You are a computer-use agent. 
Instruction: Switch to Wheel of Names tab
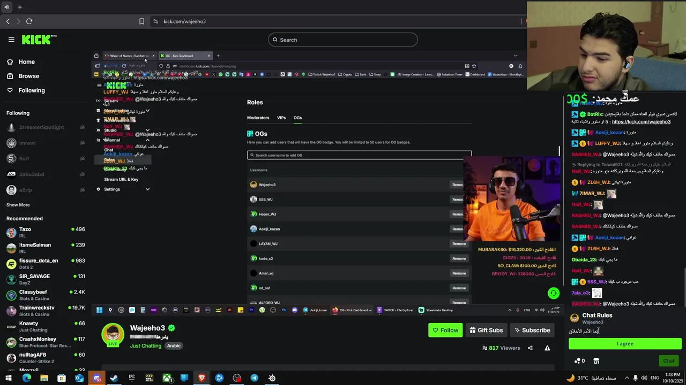(129, 56)
